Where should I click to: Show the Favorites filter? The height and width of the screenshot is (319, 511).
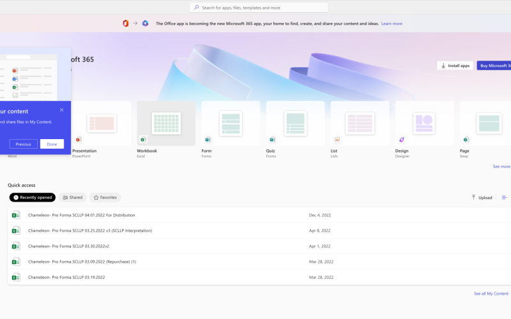coord(105,198)
